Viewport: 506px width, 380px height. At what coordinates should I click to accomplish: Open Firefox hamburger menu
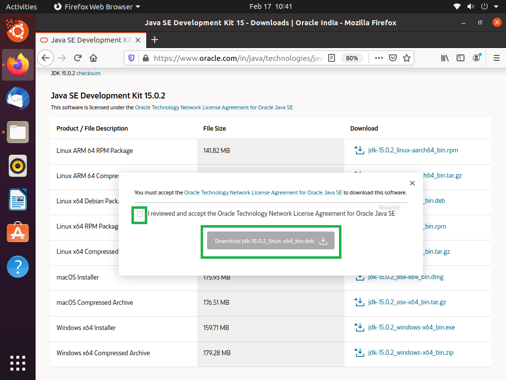[x=497, y=58]
